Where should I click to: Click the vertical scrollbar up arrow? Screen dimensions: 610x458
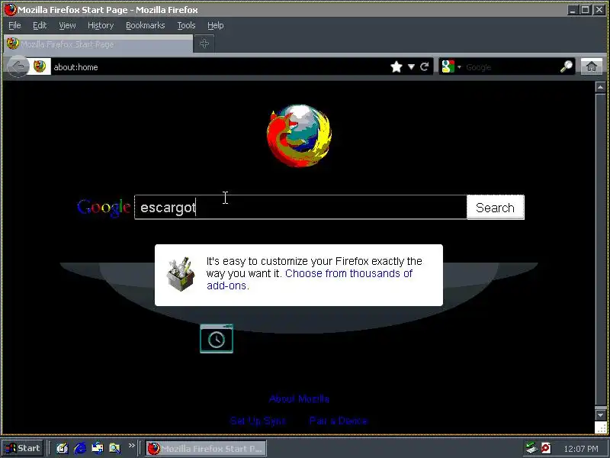click(600, 87)
